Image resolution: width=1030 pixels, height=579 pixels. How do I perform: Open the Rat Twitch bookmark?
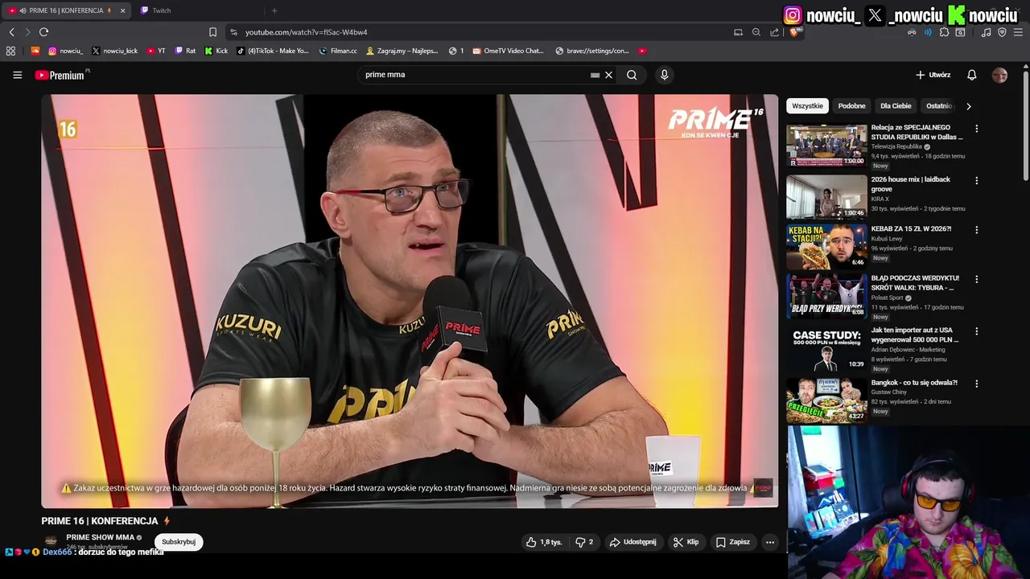(185, 51)
